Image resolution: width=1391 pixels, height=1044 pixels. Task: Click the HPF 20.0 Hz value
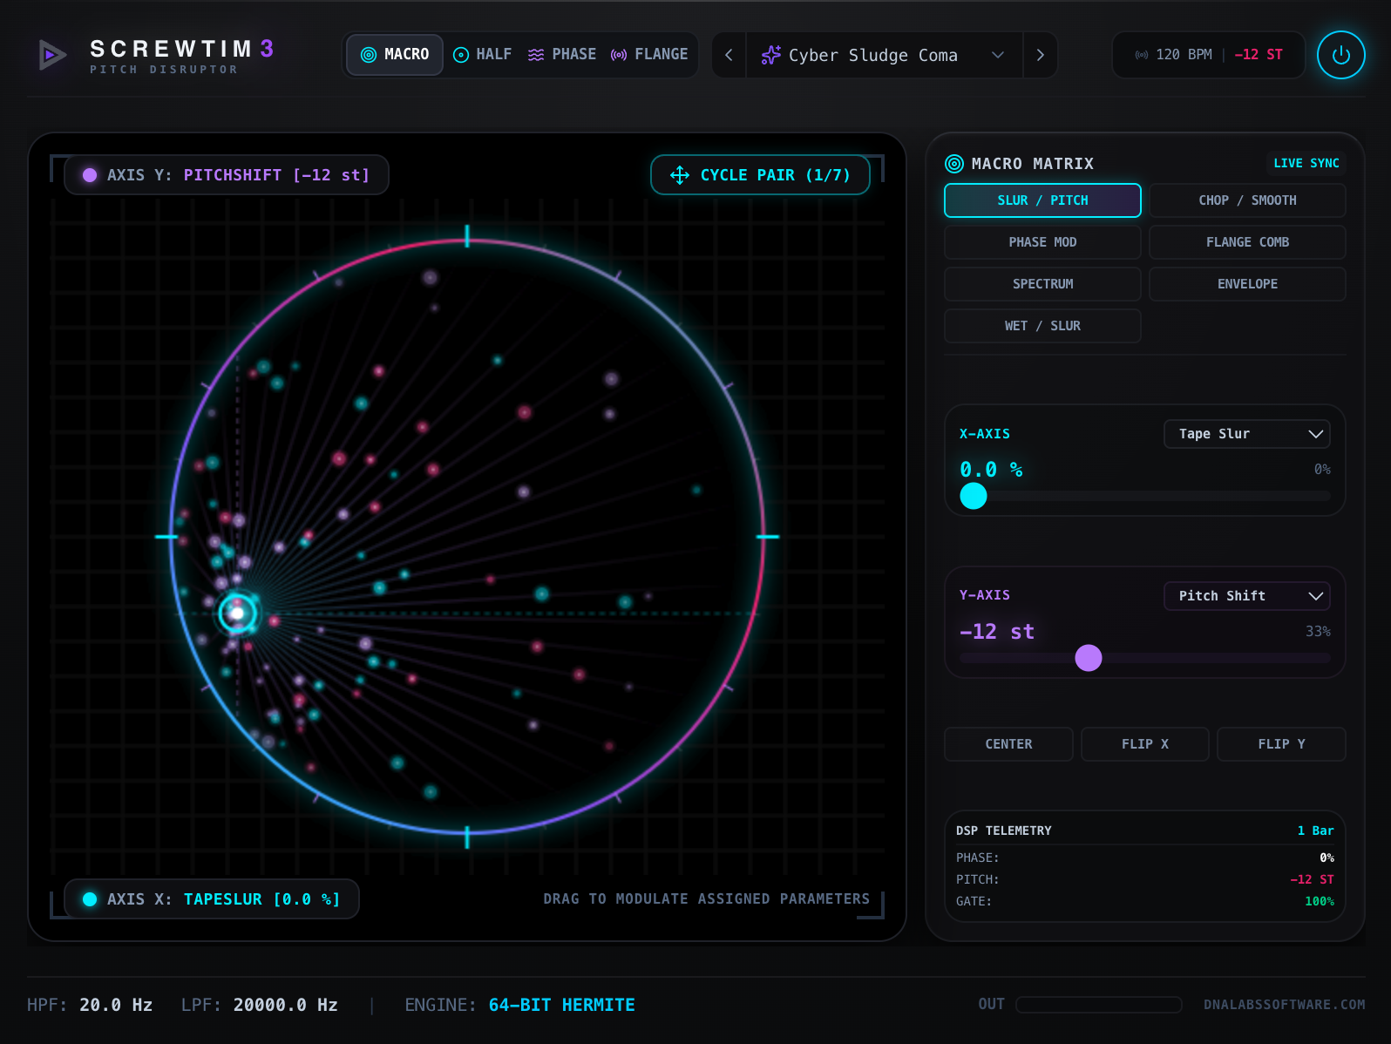pyautogui.click(x=116, y=1005)
